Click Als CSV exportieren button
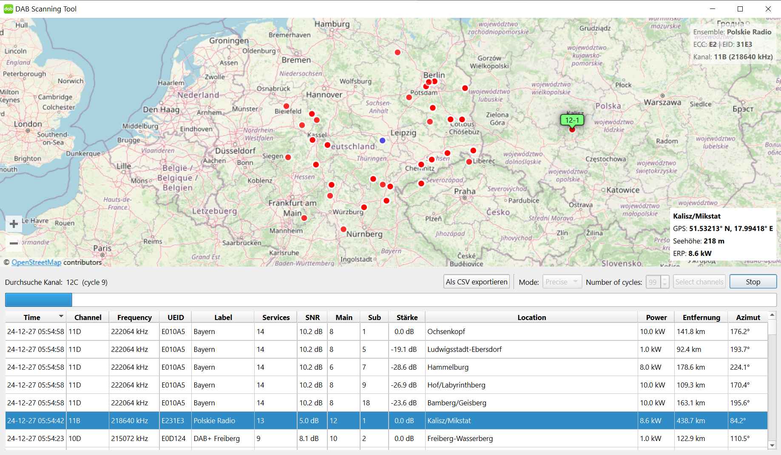Viewport: 781px width, 455px height. [476, 282]
